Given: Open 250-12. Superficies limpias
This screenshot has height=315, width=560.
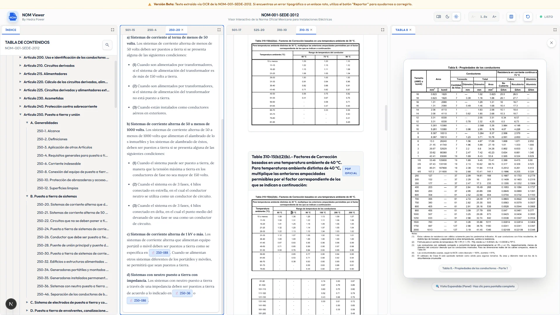Looking at the screenshot, I should click(x=57, y=188).
